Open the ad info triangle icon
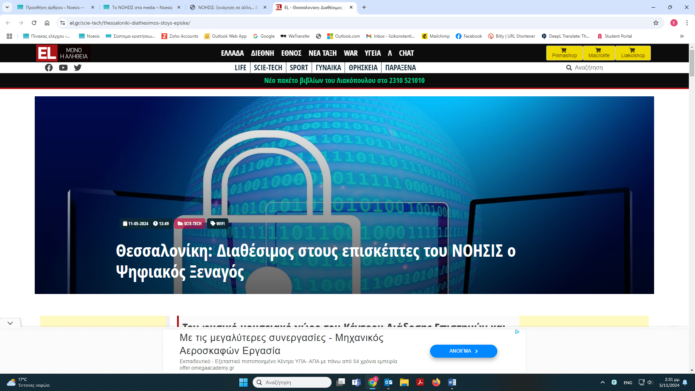Screen dimensions: 695x391 [x=517, y=332]
